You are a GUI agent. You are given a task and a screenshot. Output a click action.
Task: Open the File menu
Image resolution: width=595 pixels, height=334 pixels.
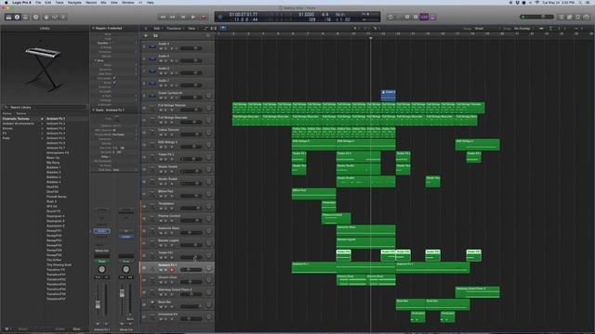click(38, 2)
